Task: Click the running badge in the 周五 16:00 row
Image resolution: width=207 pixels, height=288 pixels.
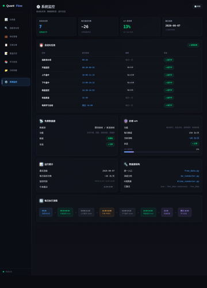Action: pyautogui.click(x=169, y=105)
